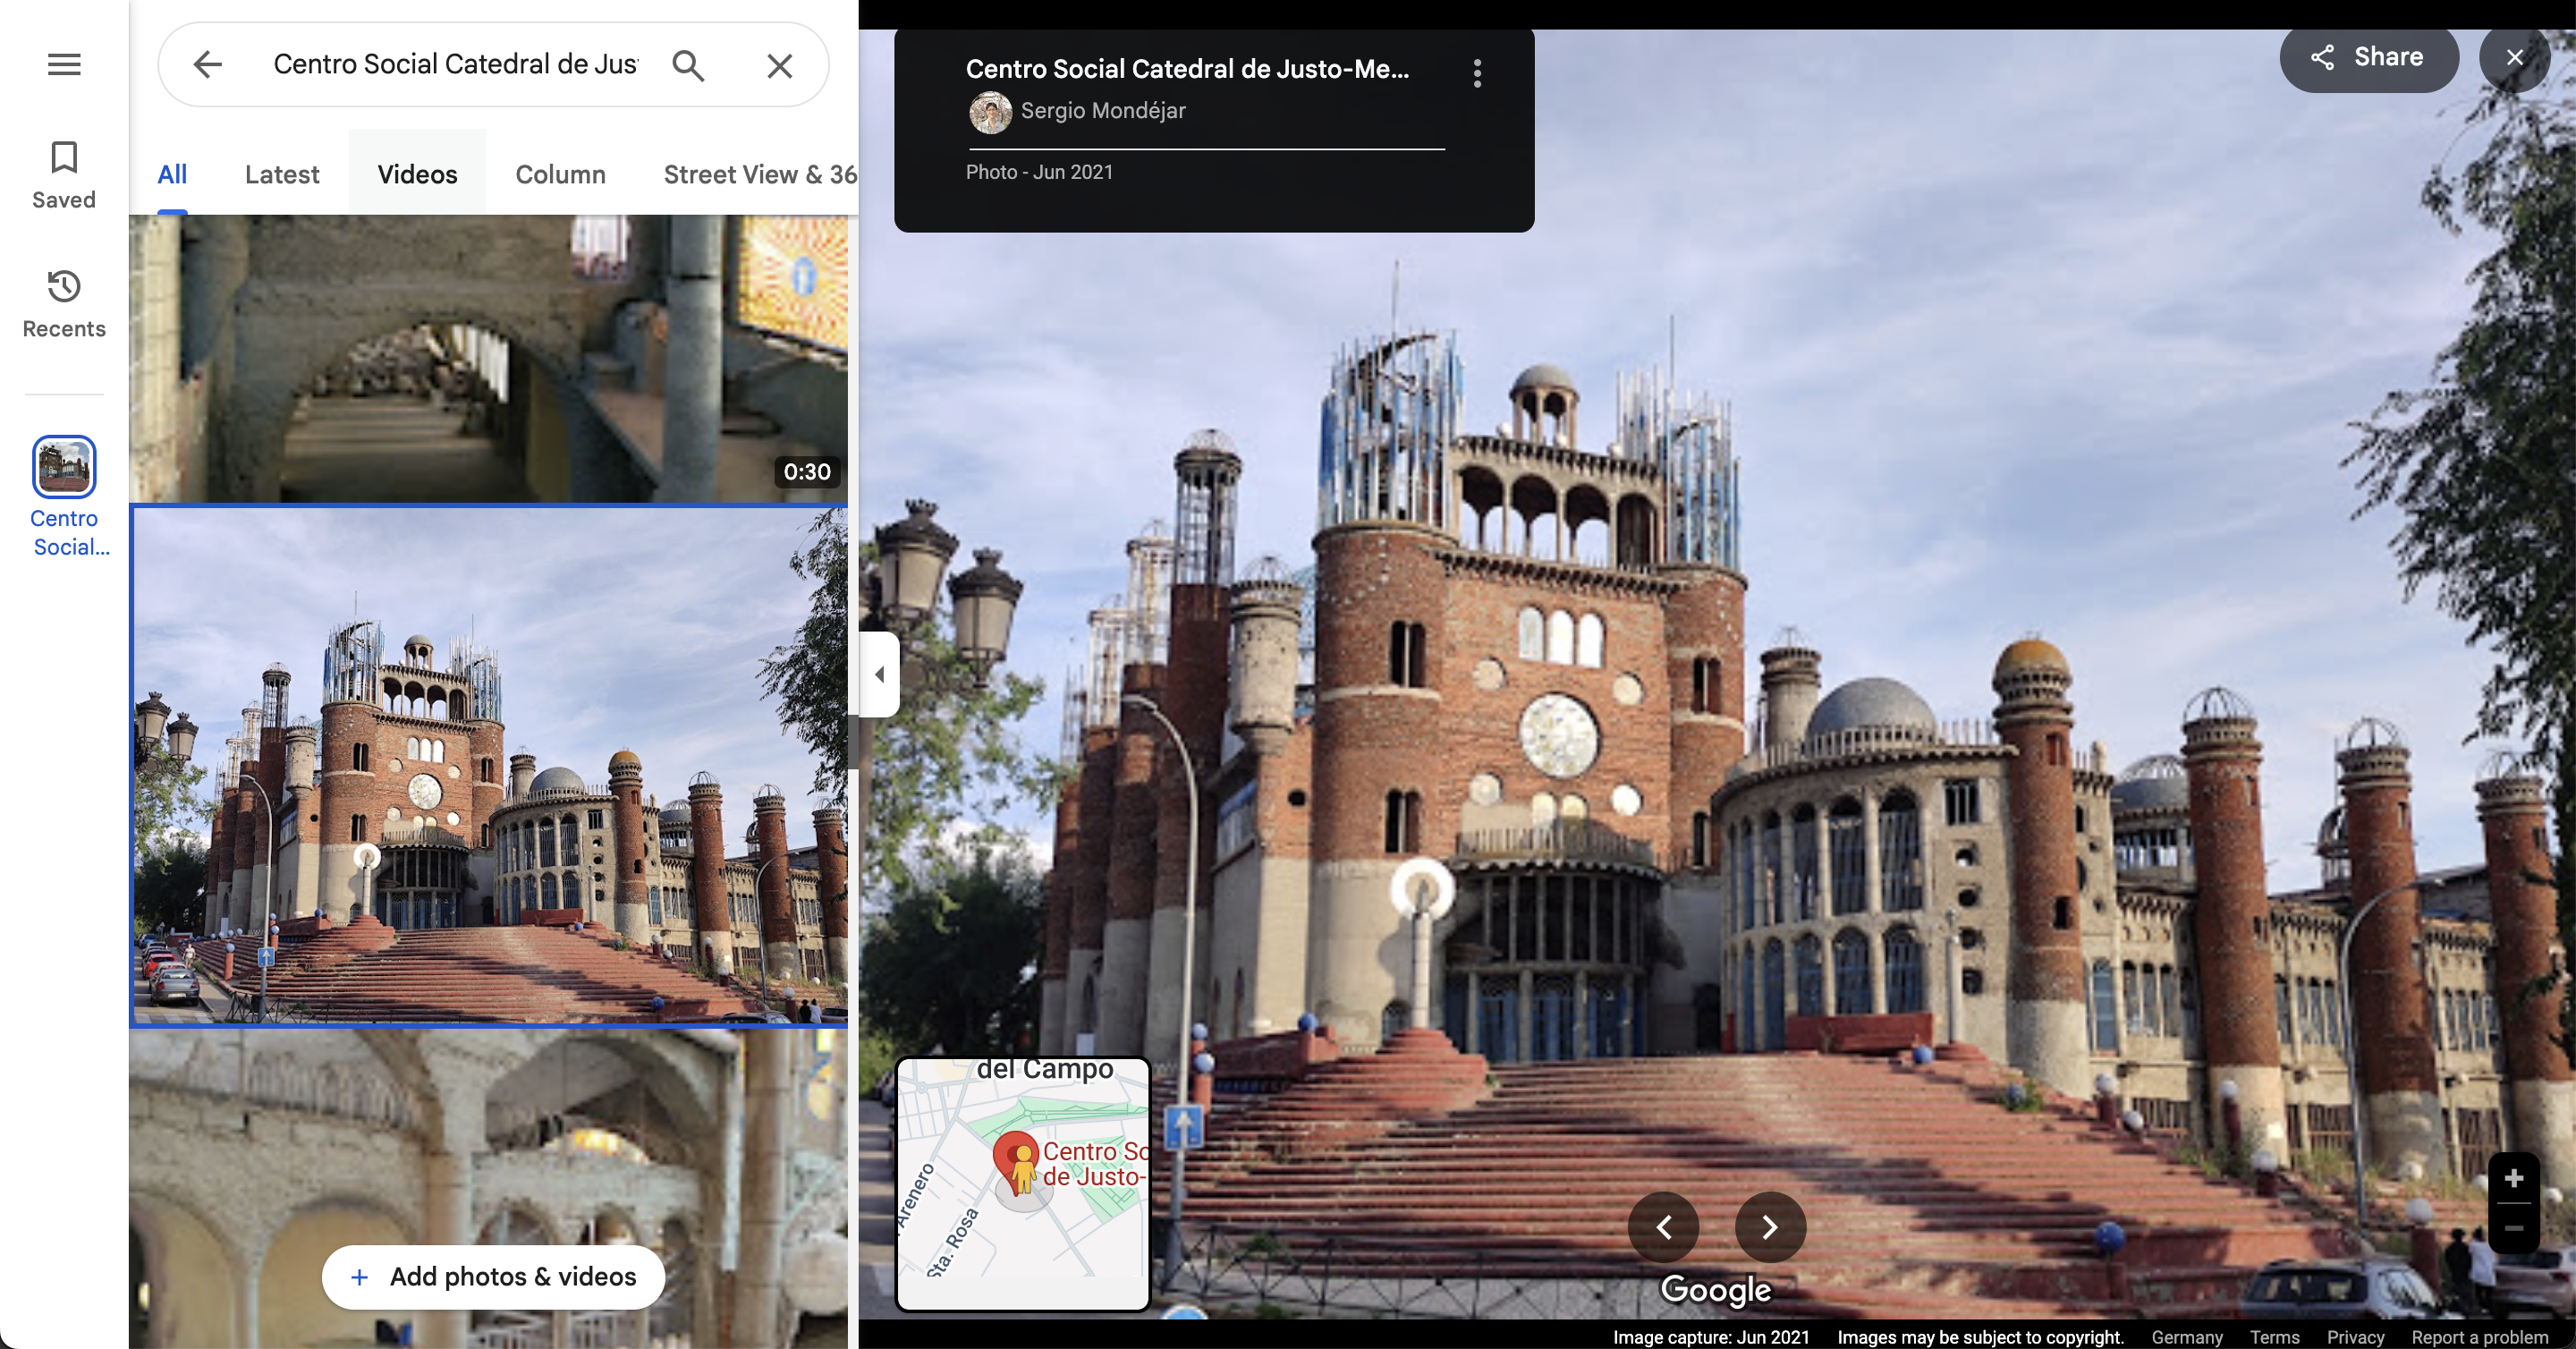Open the Saved places panel
This screenshot has width=2576, height=1349.
64,175
